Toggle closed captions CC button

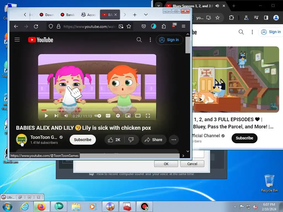pyautogui.click(x=108, y=116)
